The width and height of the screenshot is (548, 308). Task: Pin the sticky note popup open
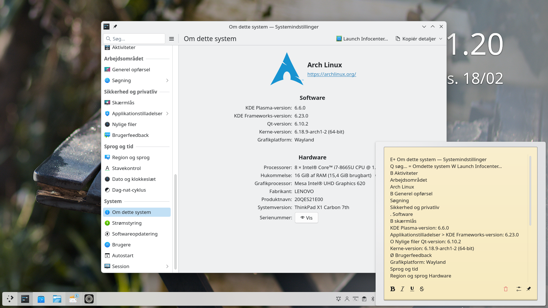point(529,289)
